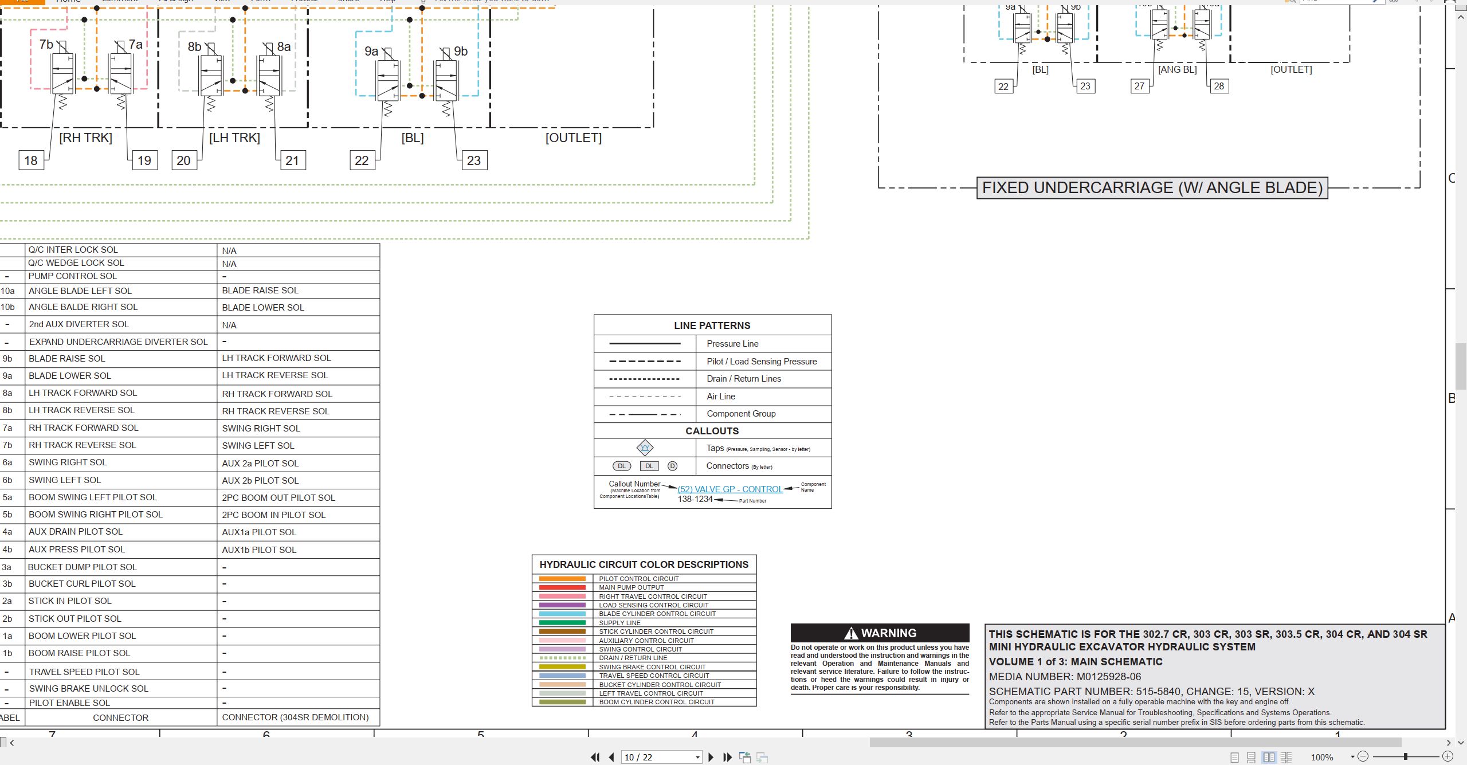Click the 100% zoom value

(x=1322, y=757)
